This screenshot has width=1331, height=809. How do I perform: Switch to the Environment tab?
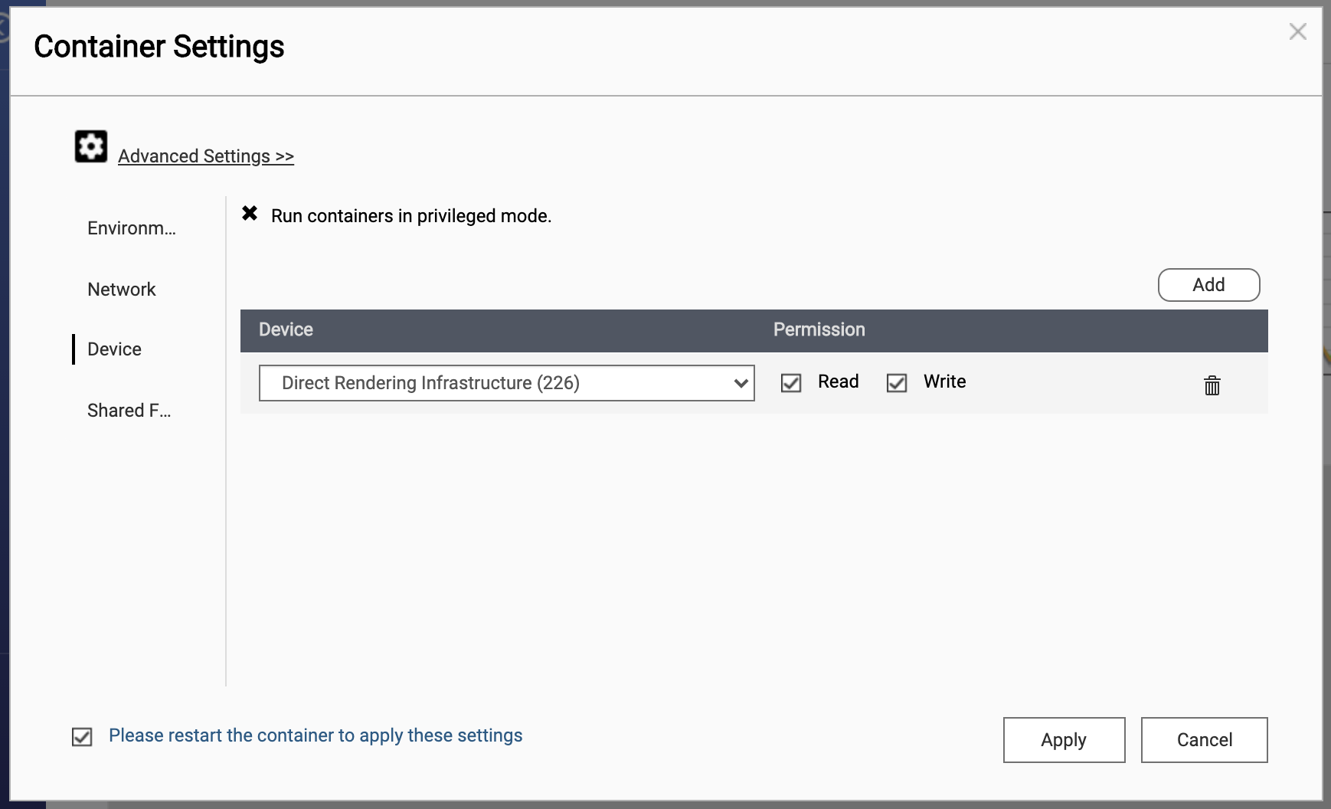[131, 228]
